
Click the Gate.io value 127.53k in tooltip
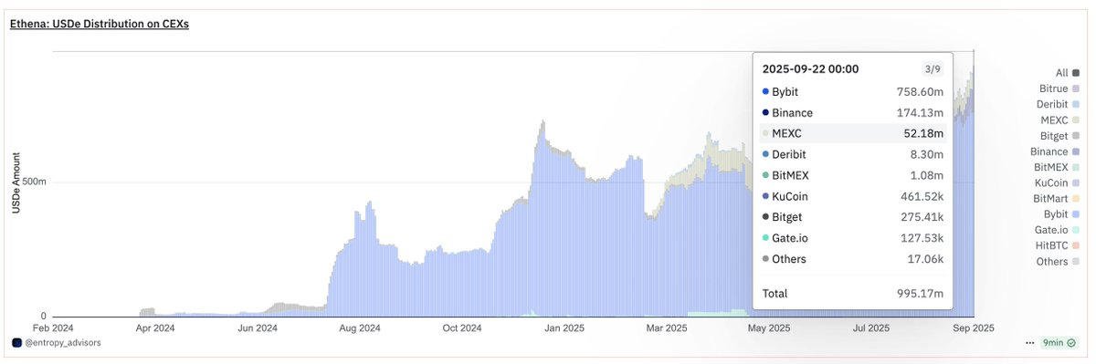[x=922, y=238]
